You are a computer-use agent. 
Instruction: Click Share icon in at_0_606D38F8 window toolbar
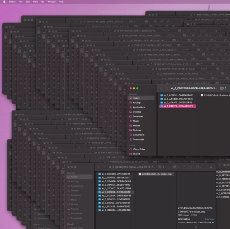coord(184,167)
